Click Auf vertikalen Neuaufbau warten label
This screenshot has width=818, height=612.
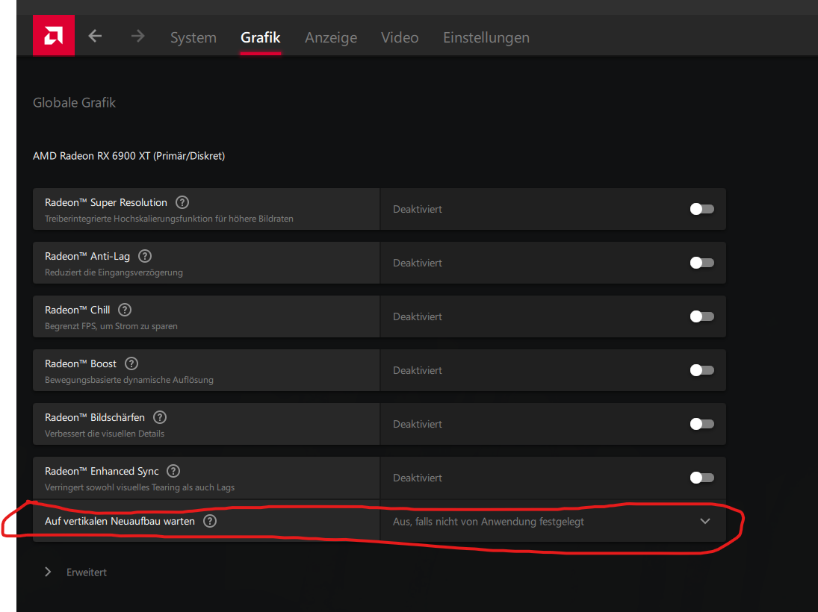(x=120, y=521)
